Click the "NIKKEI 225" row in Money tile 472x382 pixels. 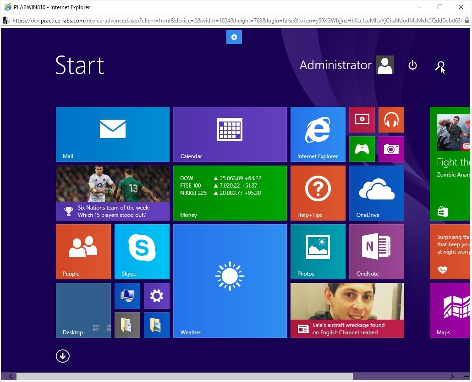click(220, 193)
